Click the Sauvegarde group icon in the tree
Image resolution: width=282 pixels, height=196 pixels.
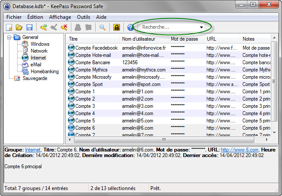[17, 78]
